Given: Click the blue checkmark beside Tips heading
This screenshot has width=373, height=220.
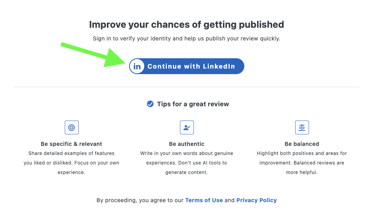Looking at the screenshot, I should click(x=150, y=104).
